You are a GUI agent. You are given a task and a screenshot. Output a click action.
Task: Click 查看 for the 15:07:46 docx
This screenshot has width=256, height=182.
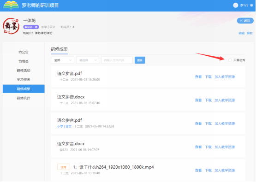point(198,100)
